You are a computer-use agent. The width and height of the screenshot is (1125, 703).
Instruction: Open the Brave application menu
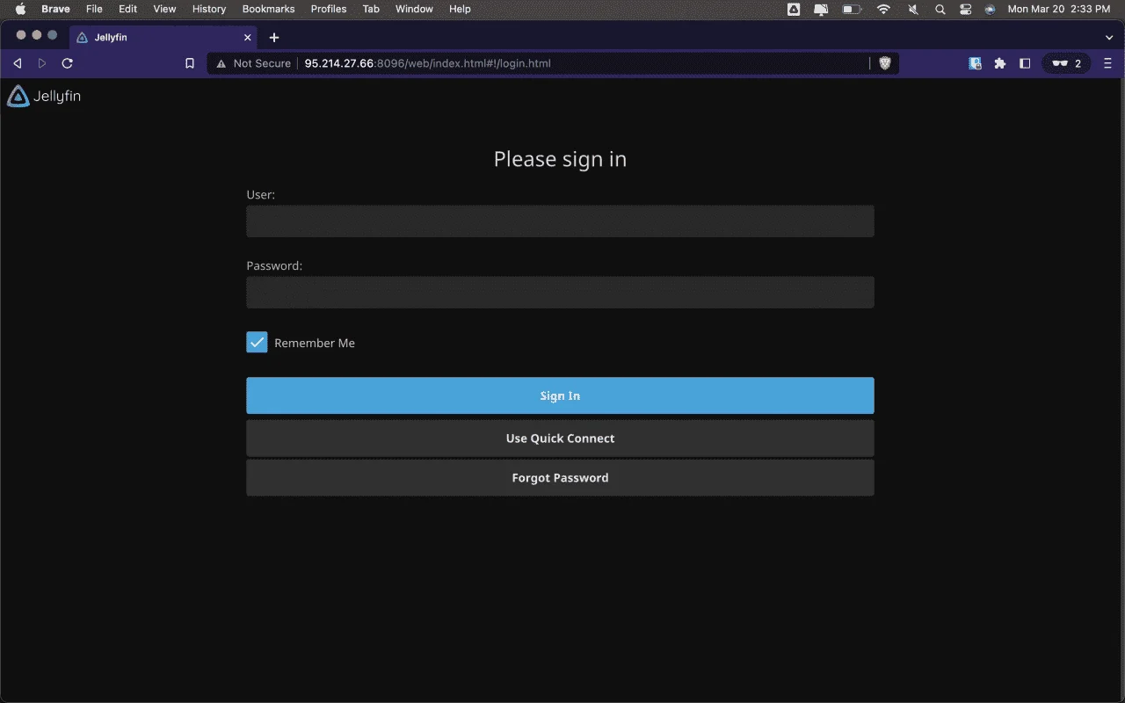pos(55,9)
